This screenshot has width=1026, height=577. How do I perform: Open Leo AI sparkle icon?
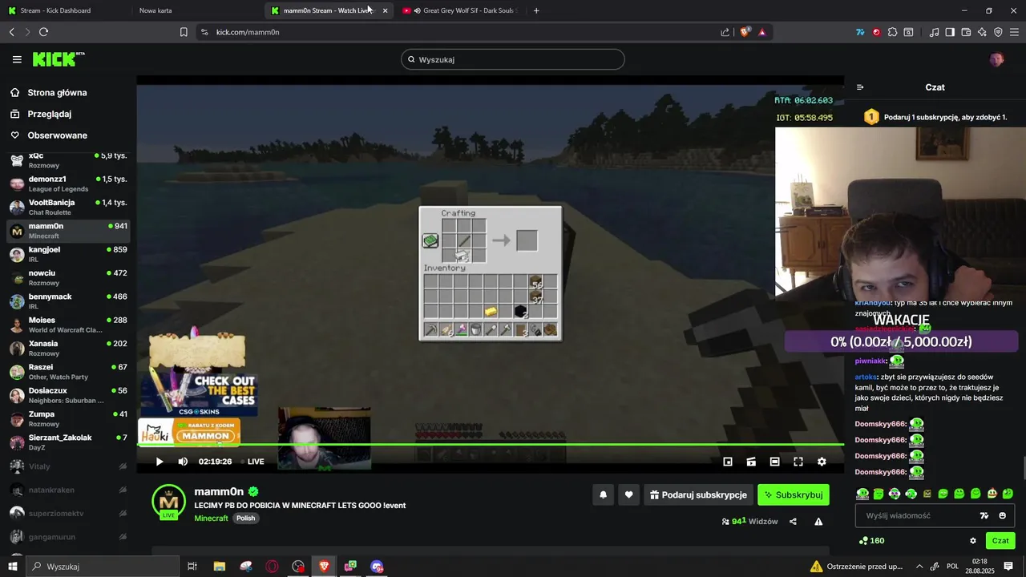pyautogui.click(x=982, y=32)
